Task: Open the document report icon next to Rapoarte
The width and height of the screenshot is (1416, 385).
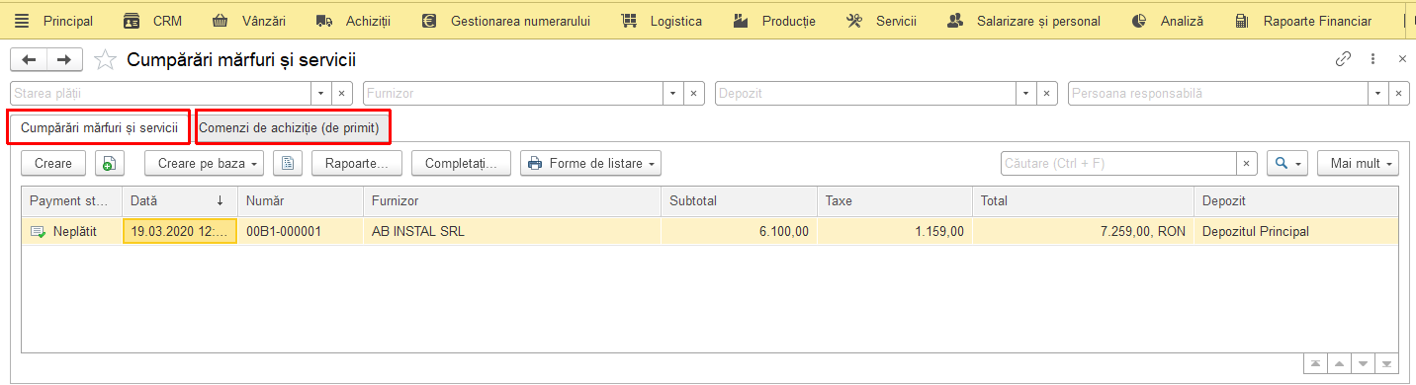Action: [288, 163]
